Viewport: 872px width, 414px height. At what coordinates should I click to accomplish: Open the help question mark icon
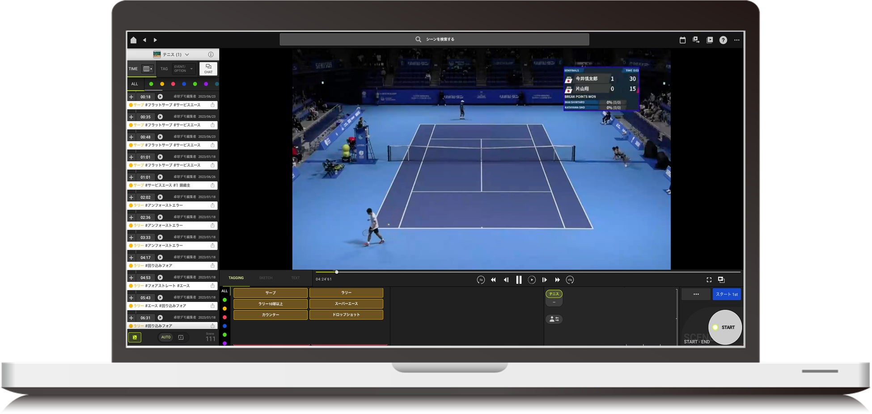tap(723, 40)
